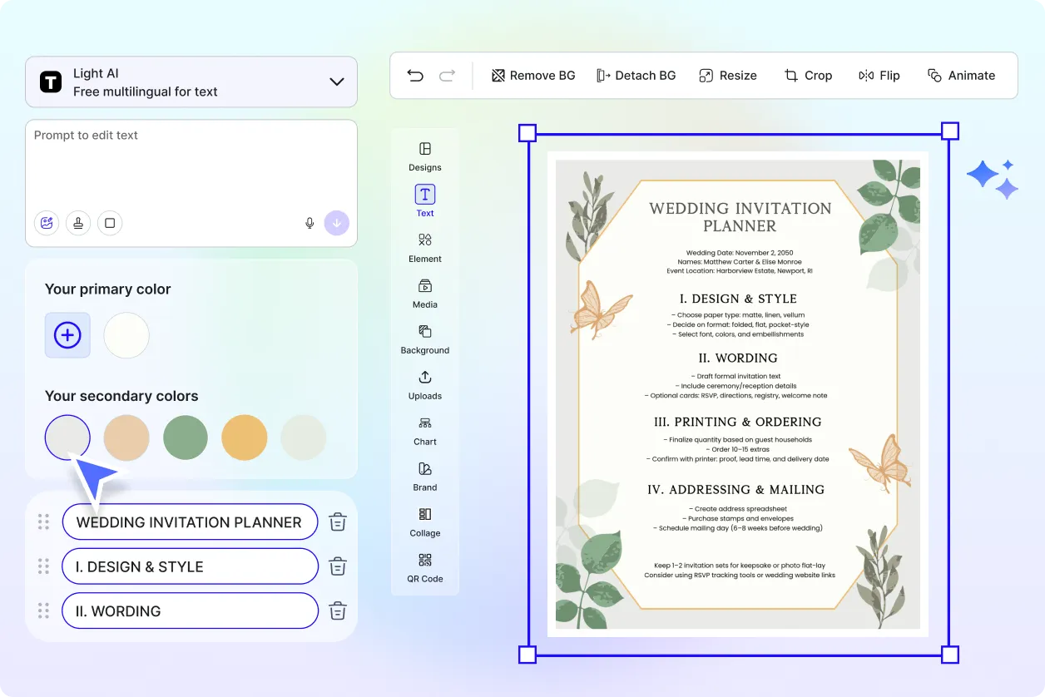
Task: Select the orange-yellow secondary color swatch
Action: tap(245, 437)
